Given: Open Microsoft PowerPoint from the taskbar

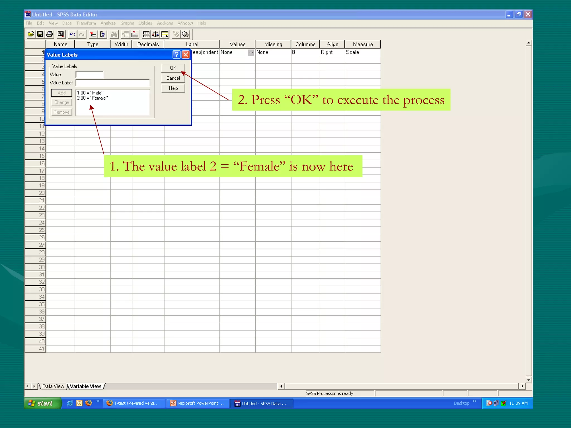Looking at the screenshot, I should (198, 403).
